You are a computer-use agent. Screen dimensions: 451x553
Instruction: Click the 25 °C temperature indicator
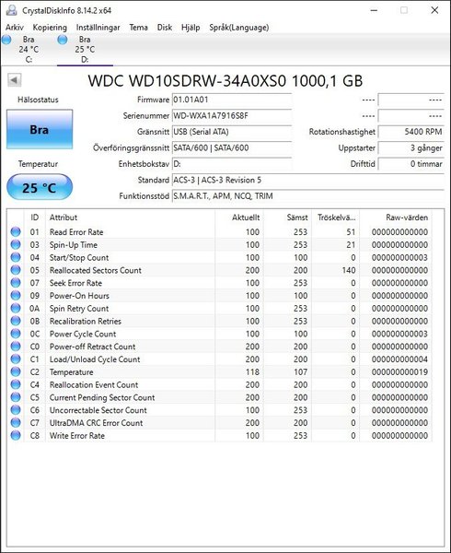(x=40, y=187)
